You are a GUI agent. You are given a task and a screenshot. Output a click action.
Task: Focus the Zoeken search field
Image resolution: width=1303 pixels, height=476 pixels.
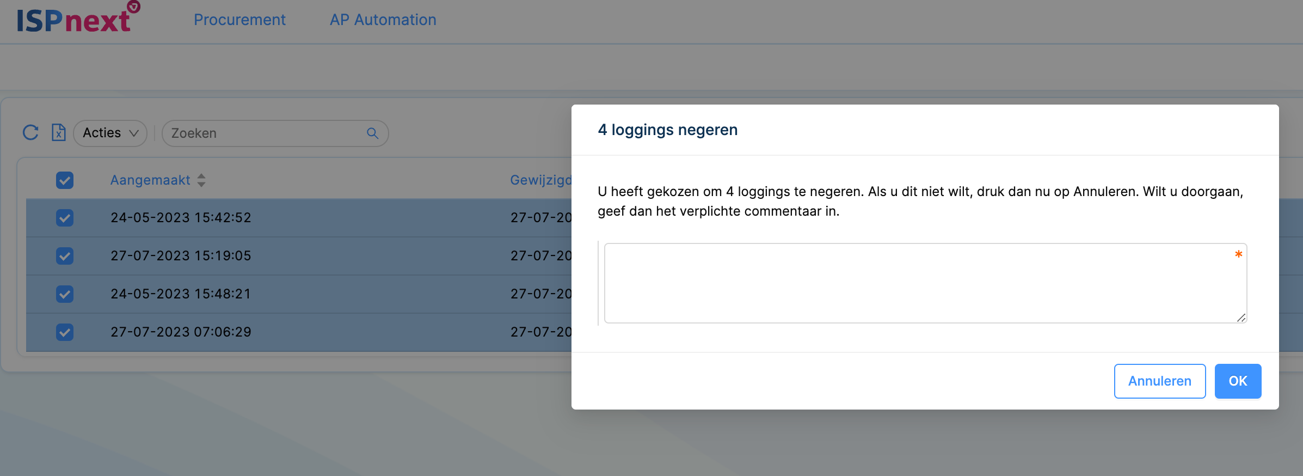click(x=267, y=133)
